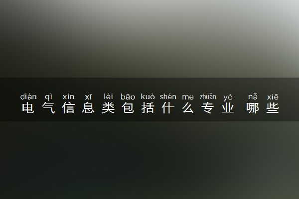Image resolution: width=299 pixels, height=199 pixels.
Task: Click the pinyin label diàn
Action: (28, 97)
